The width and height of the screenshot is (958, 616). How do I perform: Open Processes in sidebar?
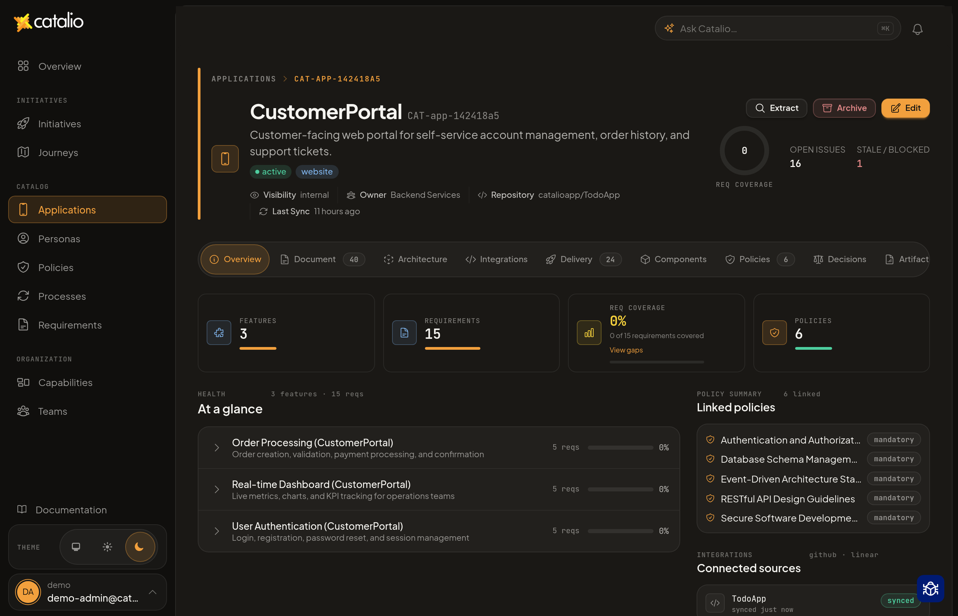pyautogui.click(x=87, y=296)
